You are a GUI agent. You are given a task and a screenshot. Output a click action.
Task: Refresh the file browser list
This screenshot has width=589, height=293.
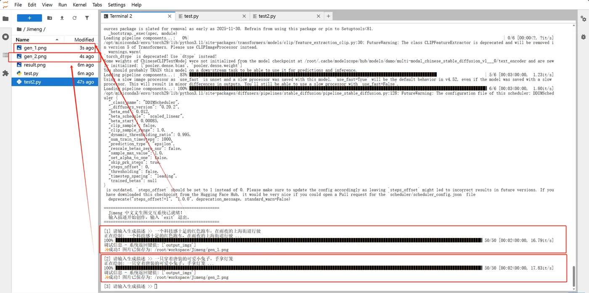[74, 18]
